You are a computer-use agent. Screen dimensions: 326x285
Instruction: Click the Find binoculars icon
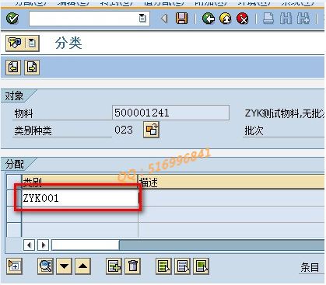coord(286,19)
